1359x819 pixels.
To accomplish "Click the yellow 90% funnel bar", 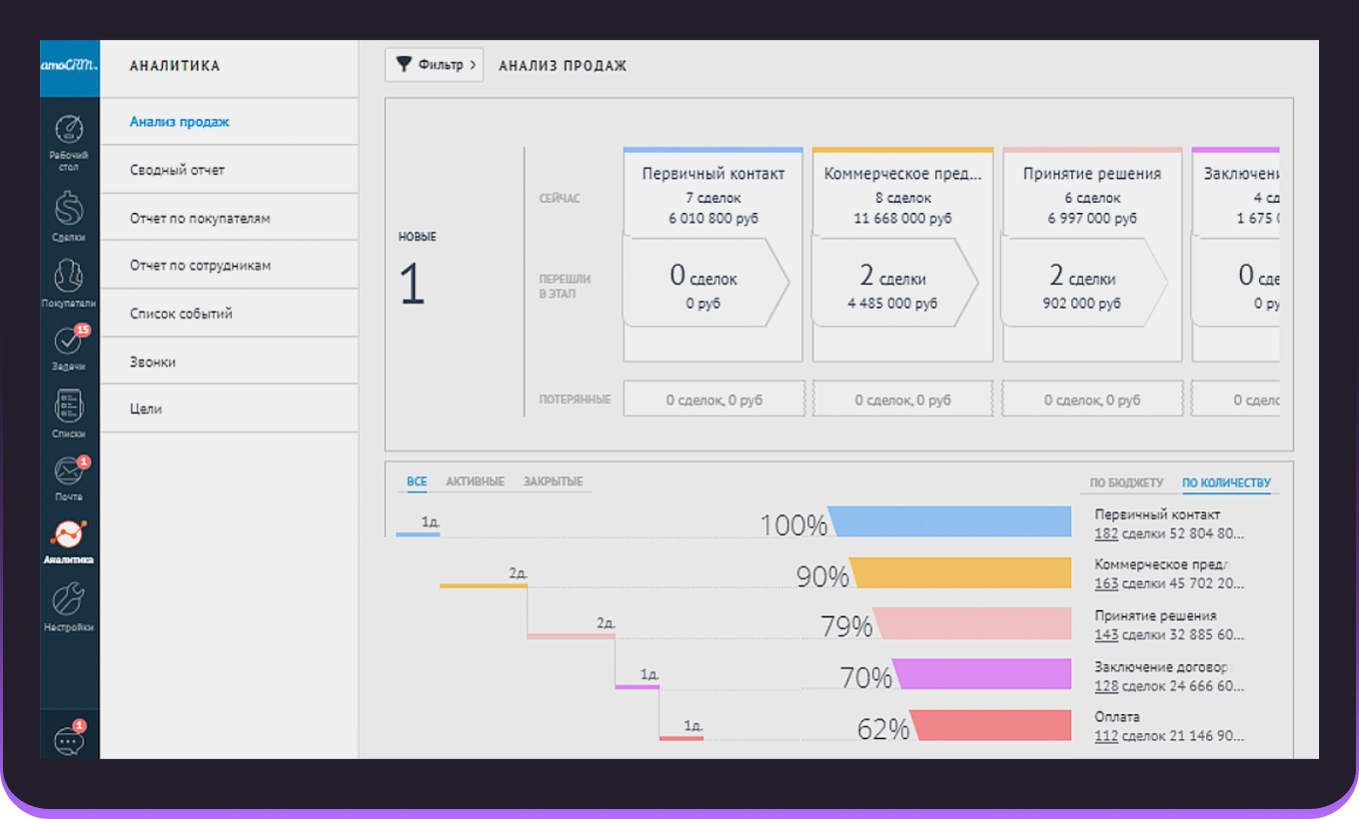I will click(961, 572).
